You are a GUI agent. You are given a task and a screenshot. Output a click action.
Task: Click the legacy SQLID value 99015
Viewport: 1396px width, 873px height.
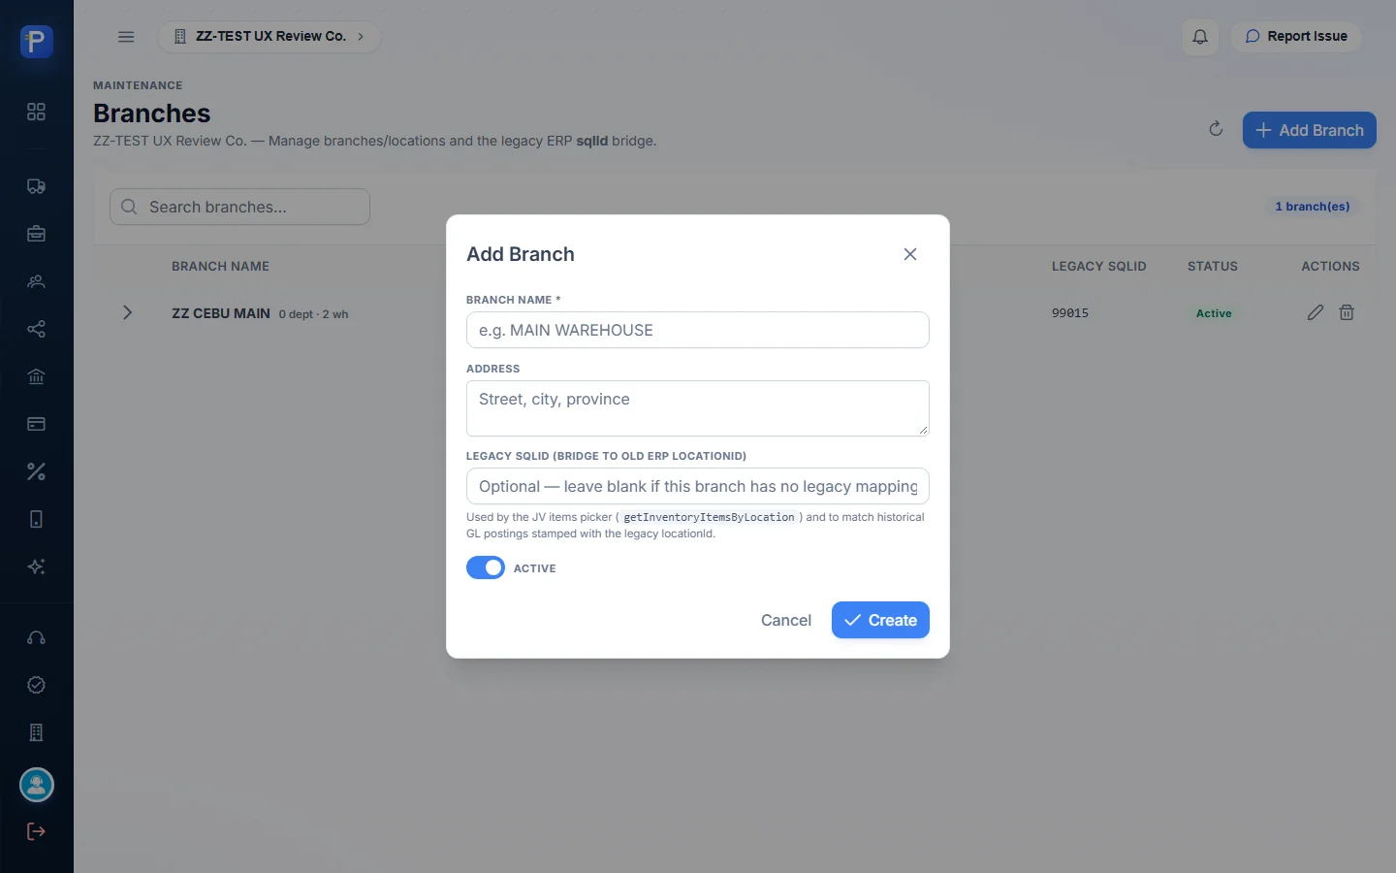click(1070, 313)
